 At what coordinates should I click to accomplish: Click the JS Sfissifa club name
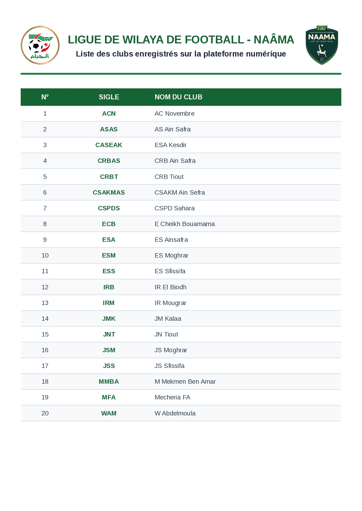[x=169, y=366]
